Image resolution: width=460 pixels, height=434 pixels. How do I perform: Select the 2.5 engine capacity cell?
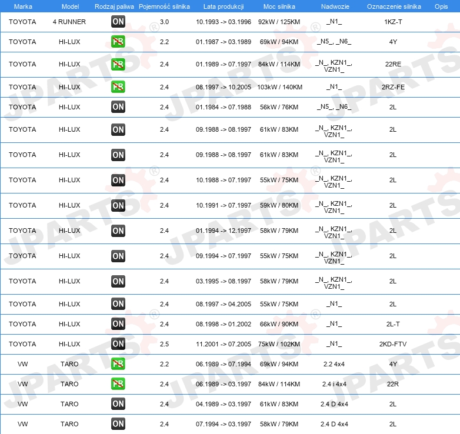point(164,344)
